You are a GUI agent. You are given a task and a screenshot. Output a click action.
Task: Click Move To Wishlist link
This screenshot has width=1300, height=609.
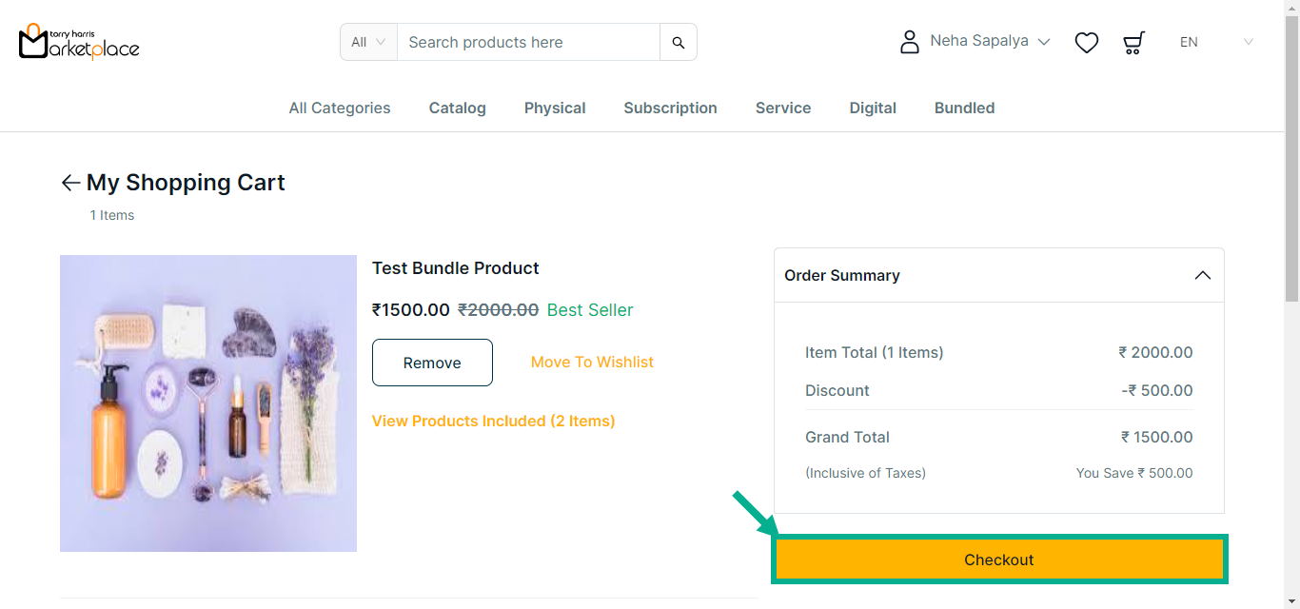[x=592, y=362]
